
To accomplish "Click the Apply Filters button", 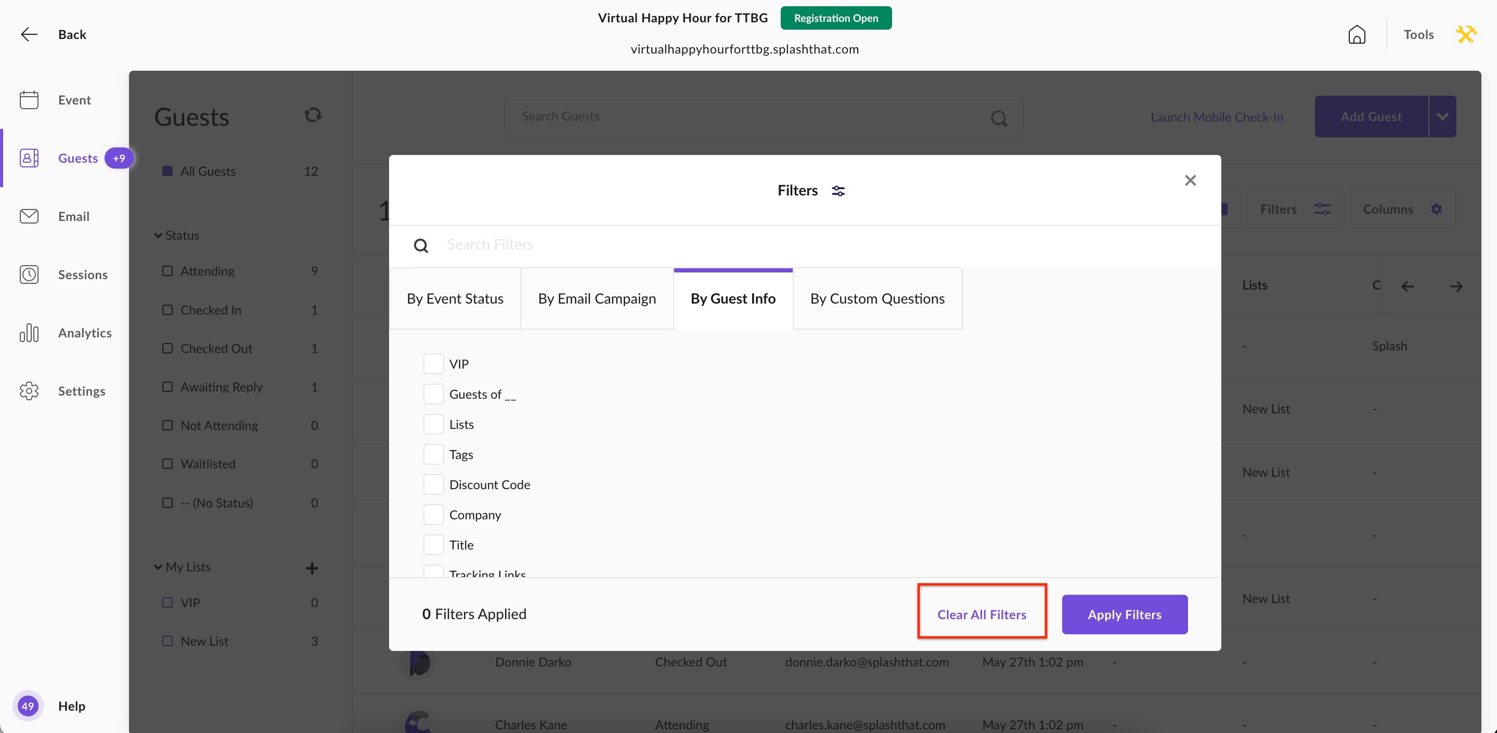I will click(x=1125, y=614).
